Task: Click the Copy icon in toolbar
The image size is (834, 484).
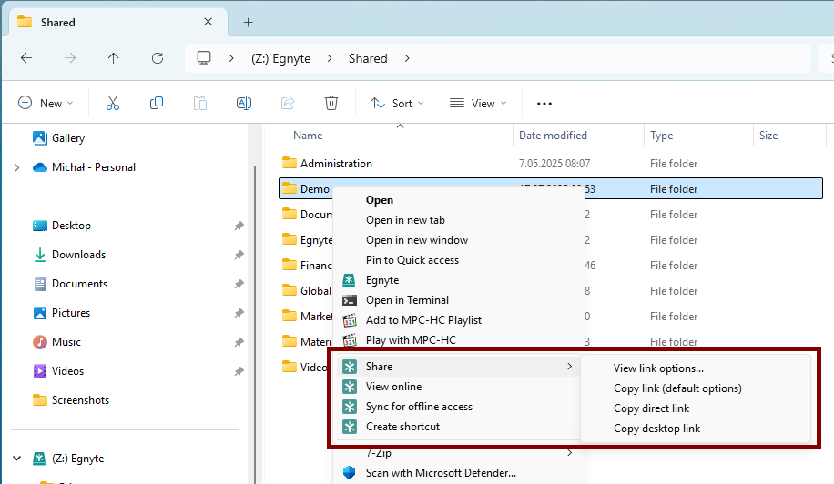Action: (x=157, y=104)
